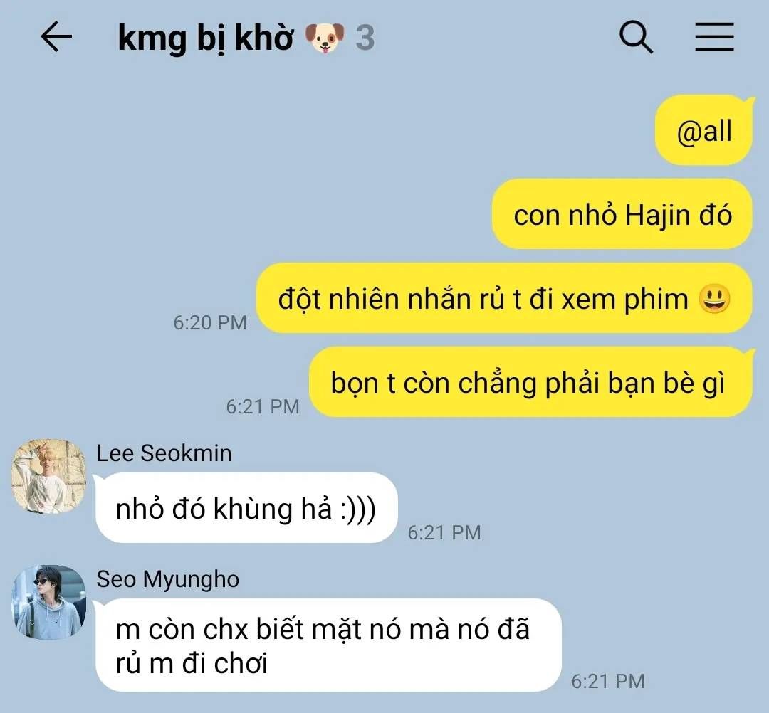Tap the smiley emoji in movie message
The image size is (769, 713).
(x=715, y=299)
